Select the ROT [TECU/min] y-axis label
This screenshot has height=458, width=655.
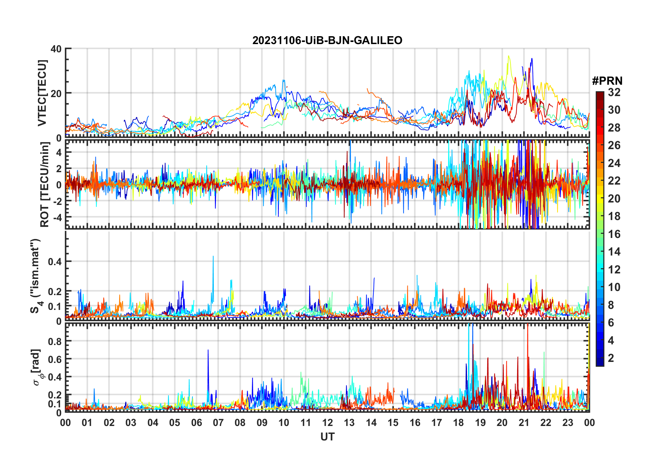click(44, 185)
